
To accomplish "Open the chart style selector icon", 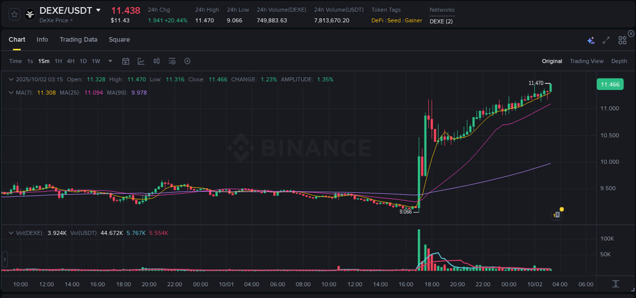I will [x=141, y=61].
